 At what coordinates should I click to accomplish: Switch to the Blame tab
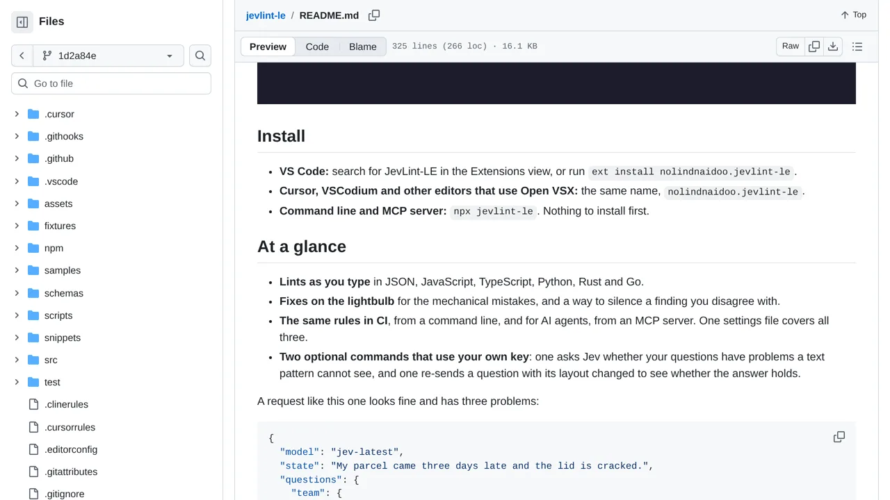(x=363, y=47)
